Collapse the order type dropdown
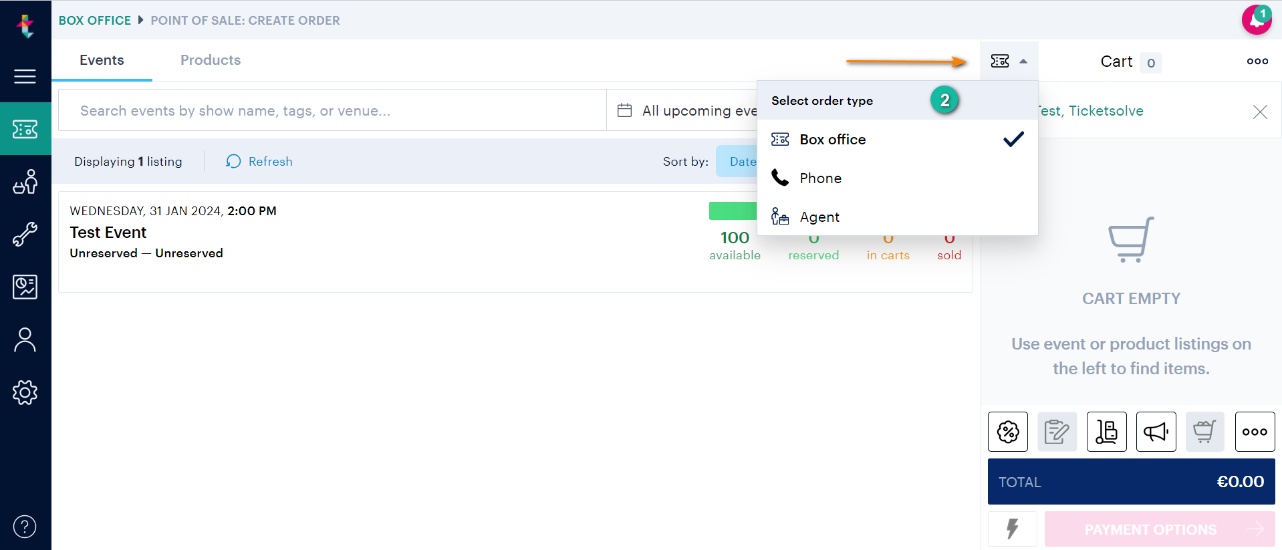Viewport: 1282px width, 550px height. click(1009, 61)
